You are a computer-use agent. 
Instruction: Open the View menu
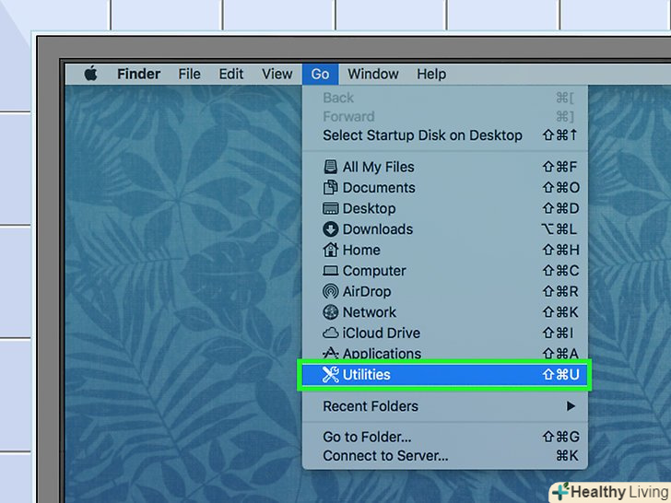point(277,74)
